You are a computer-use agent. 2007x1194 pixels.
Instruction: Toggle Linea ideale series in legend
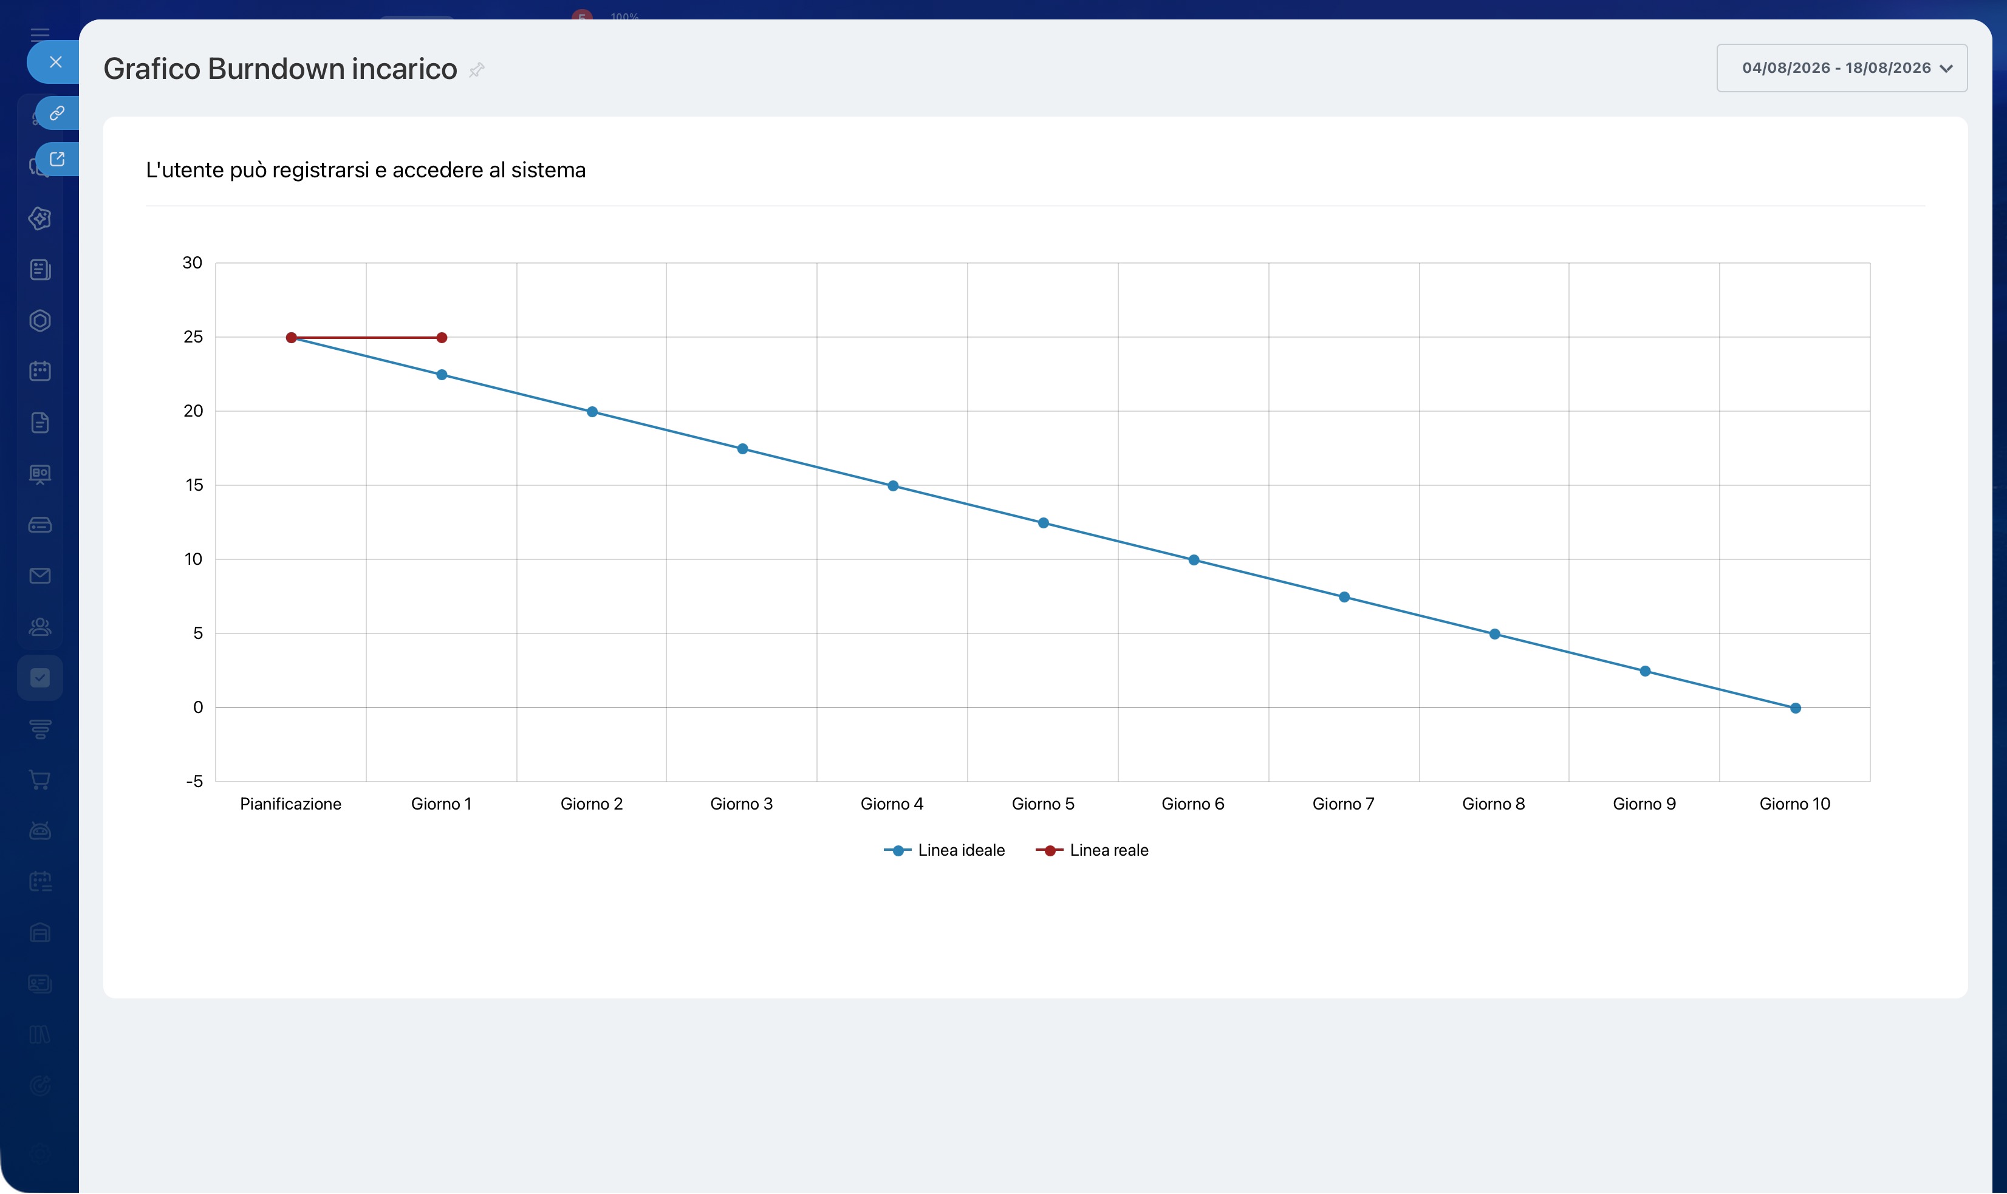coord(944,850)
